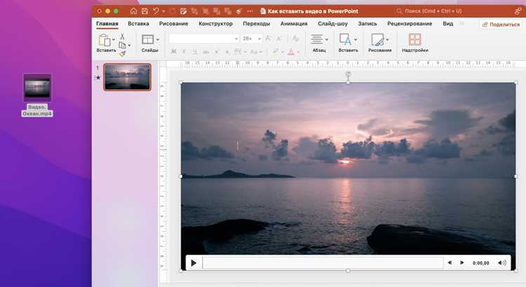
Task: Click the Рисование shapes button in ribbon
Action: (x=379, y=43)
